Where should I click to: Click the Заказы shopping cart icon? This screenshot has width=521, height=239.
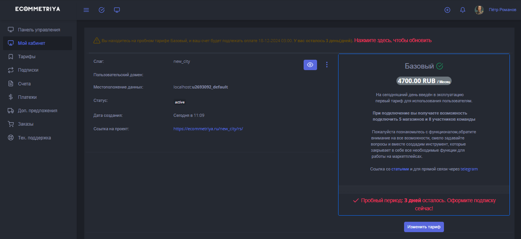click(11, 124)
